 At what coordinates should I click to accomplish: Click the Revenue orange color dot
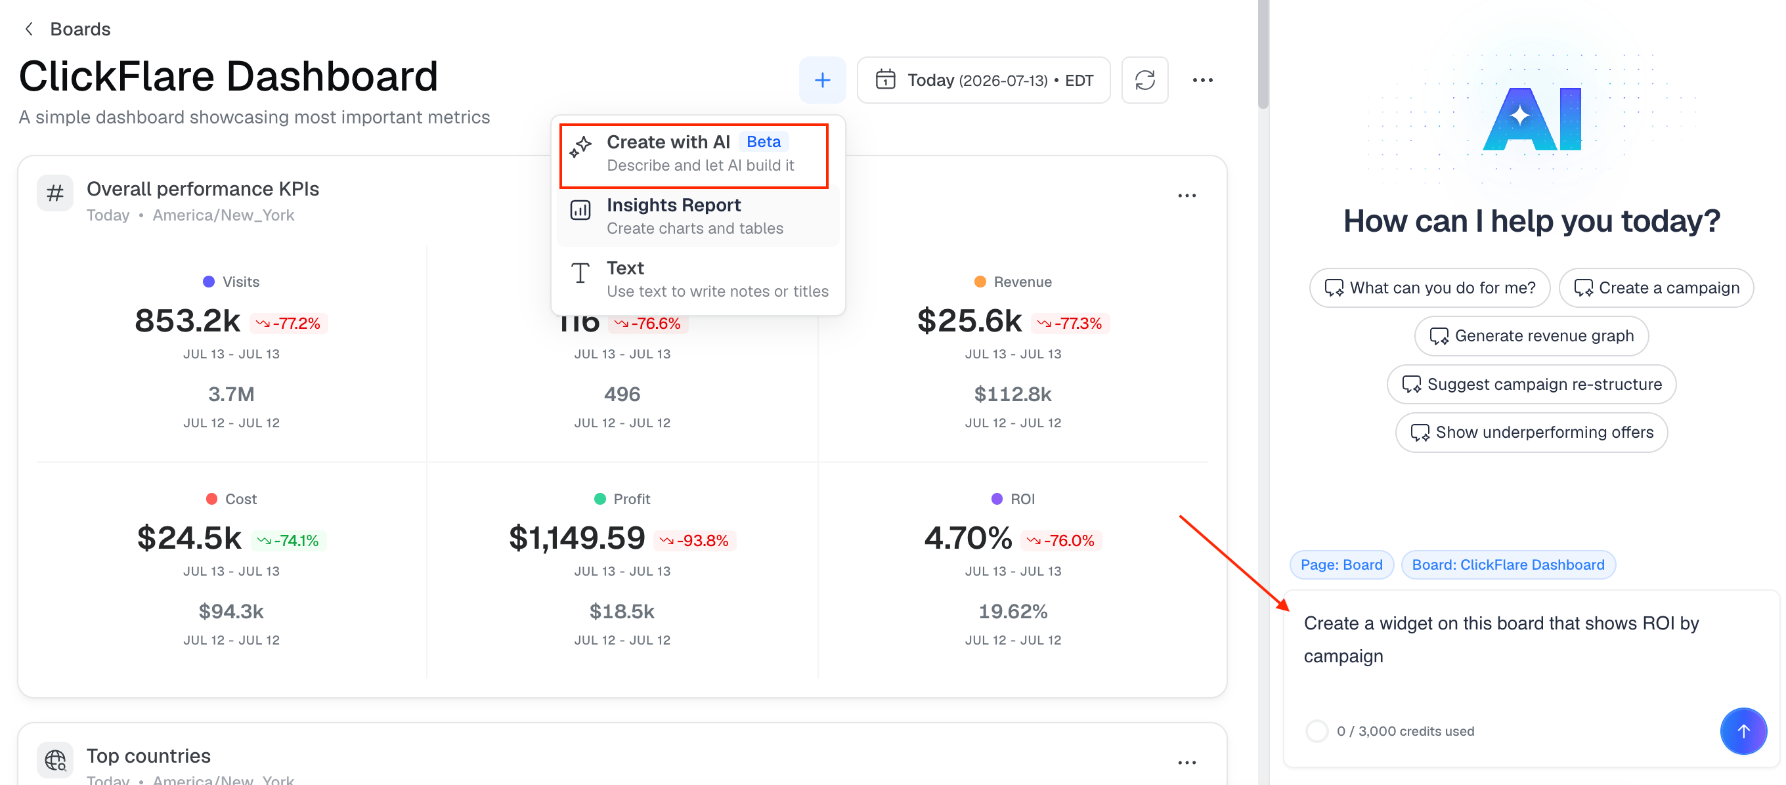(980, 282)
